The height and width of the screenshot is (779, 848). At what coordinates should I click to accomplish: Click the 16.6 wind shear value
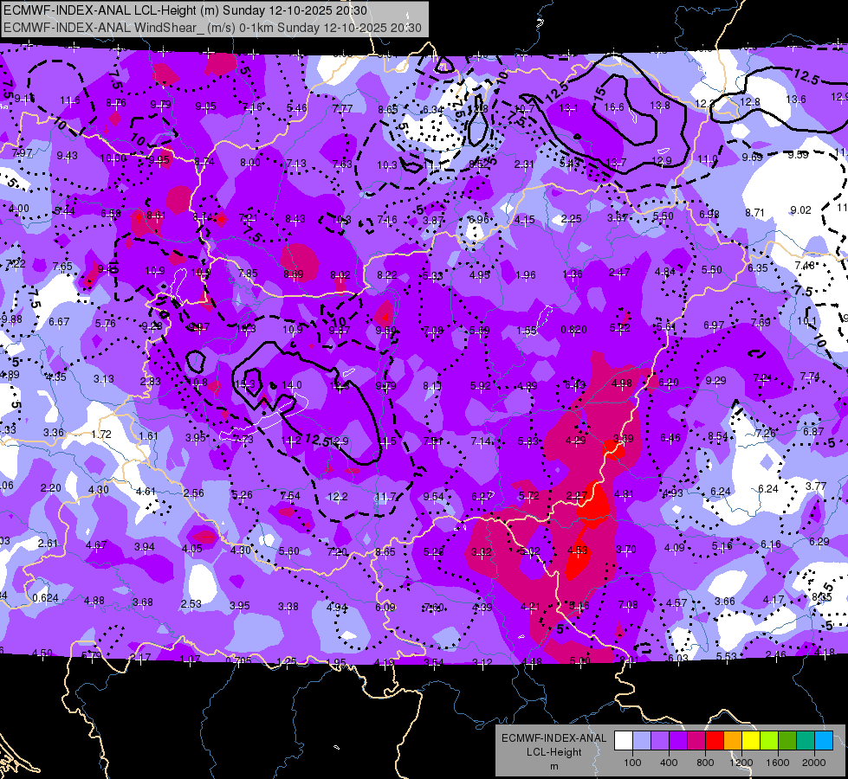coord(614,107)
